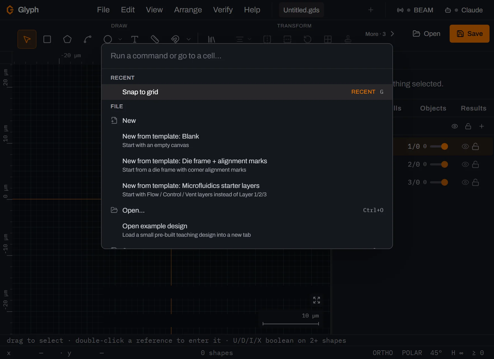Expand circle tool dropdown arrow

pos(120,39)
